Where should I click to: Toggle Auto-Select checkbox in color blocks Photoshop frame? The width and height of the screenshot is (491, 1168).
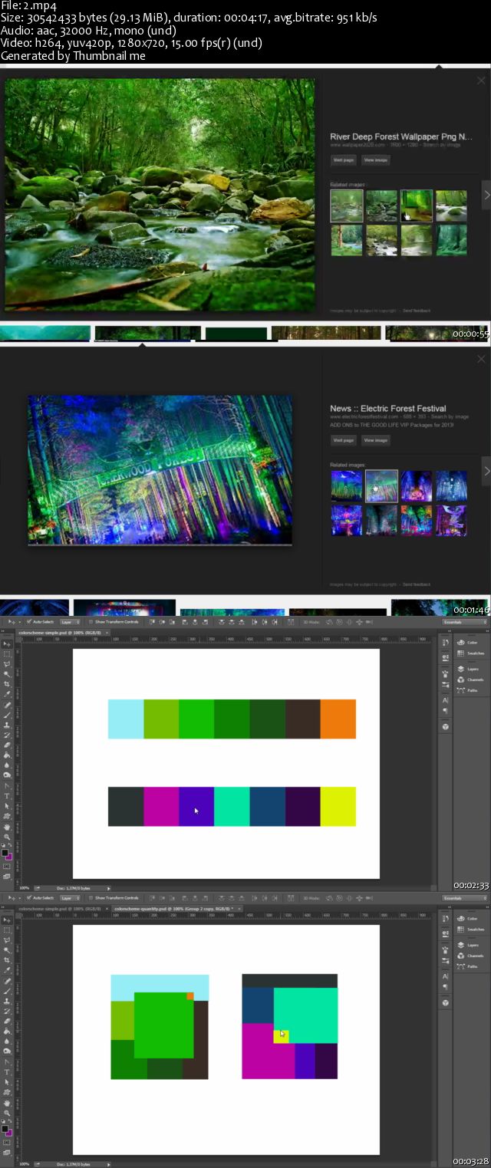coord(28,897)
